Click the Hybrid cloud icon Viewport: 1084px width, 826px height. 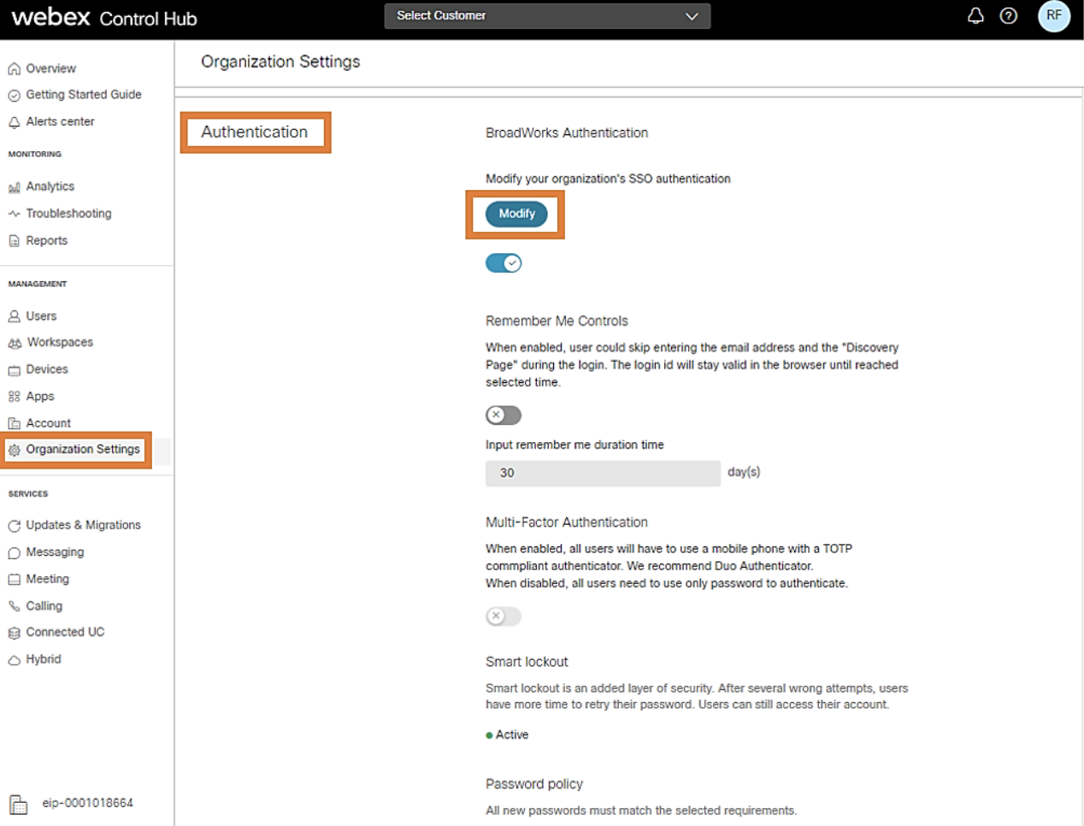point(15,660)
